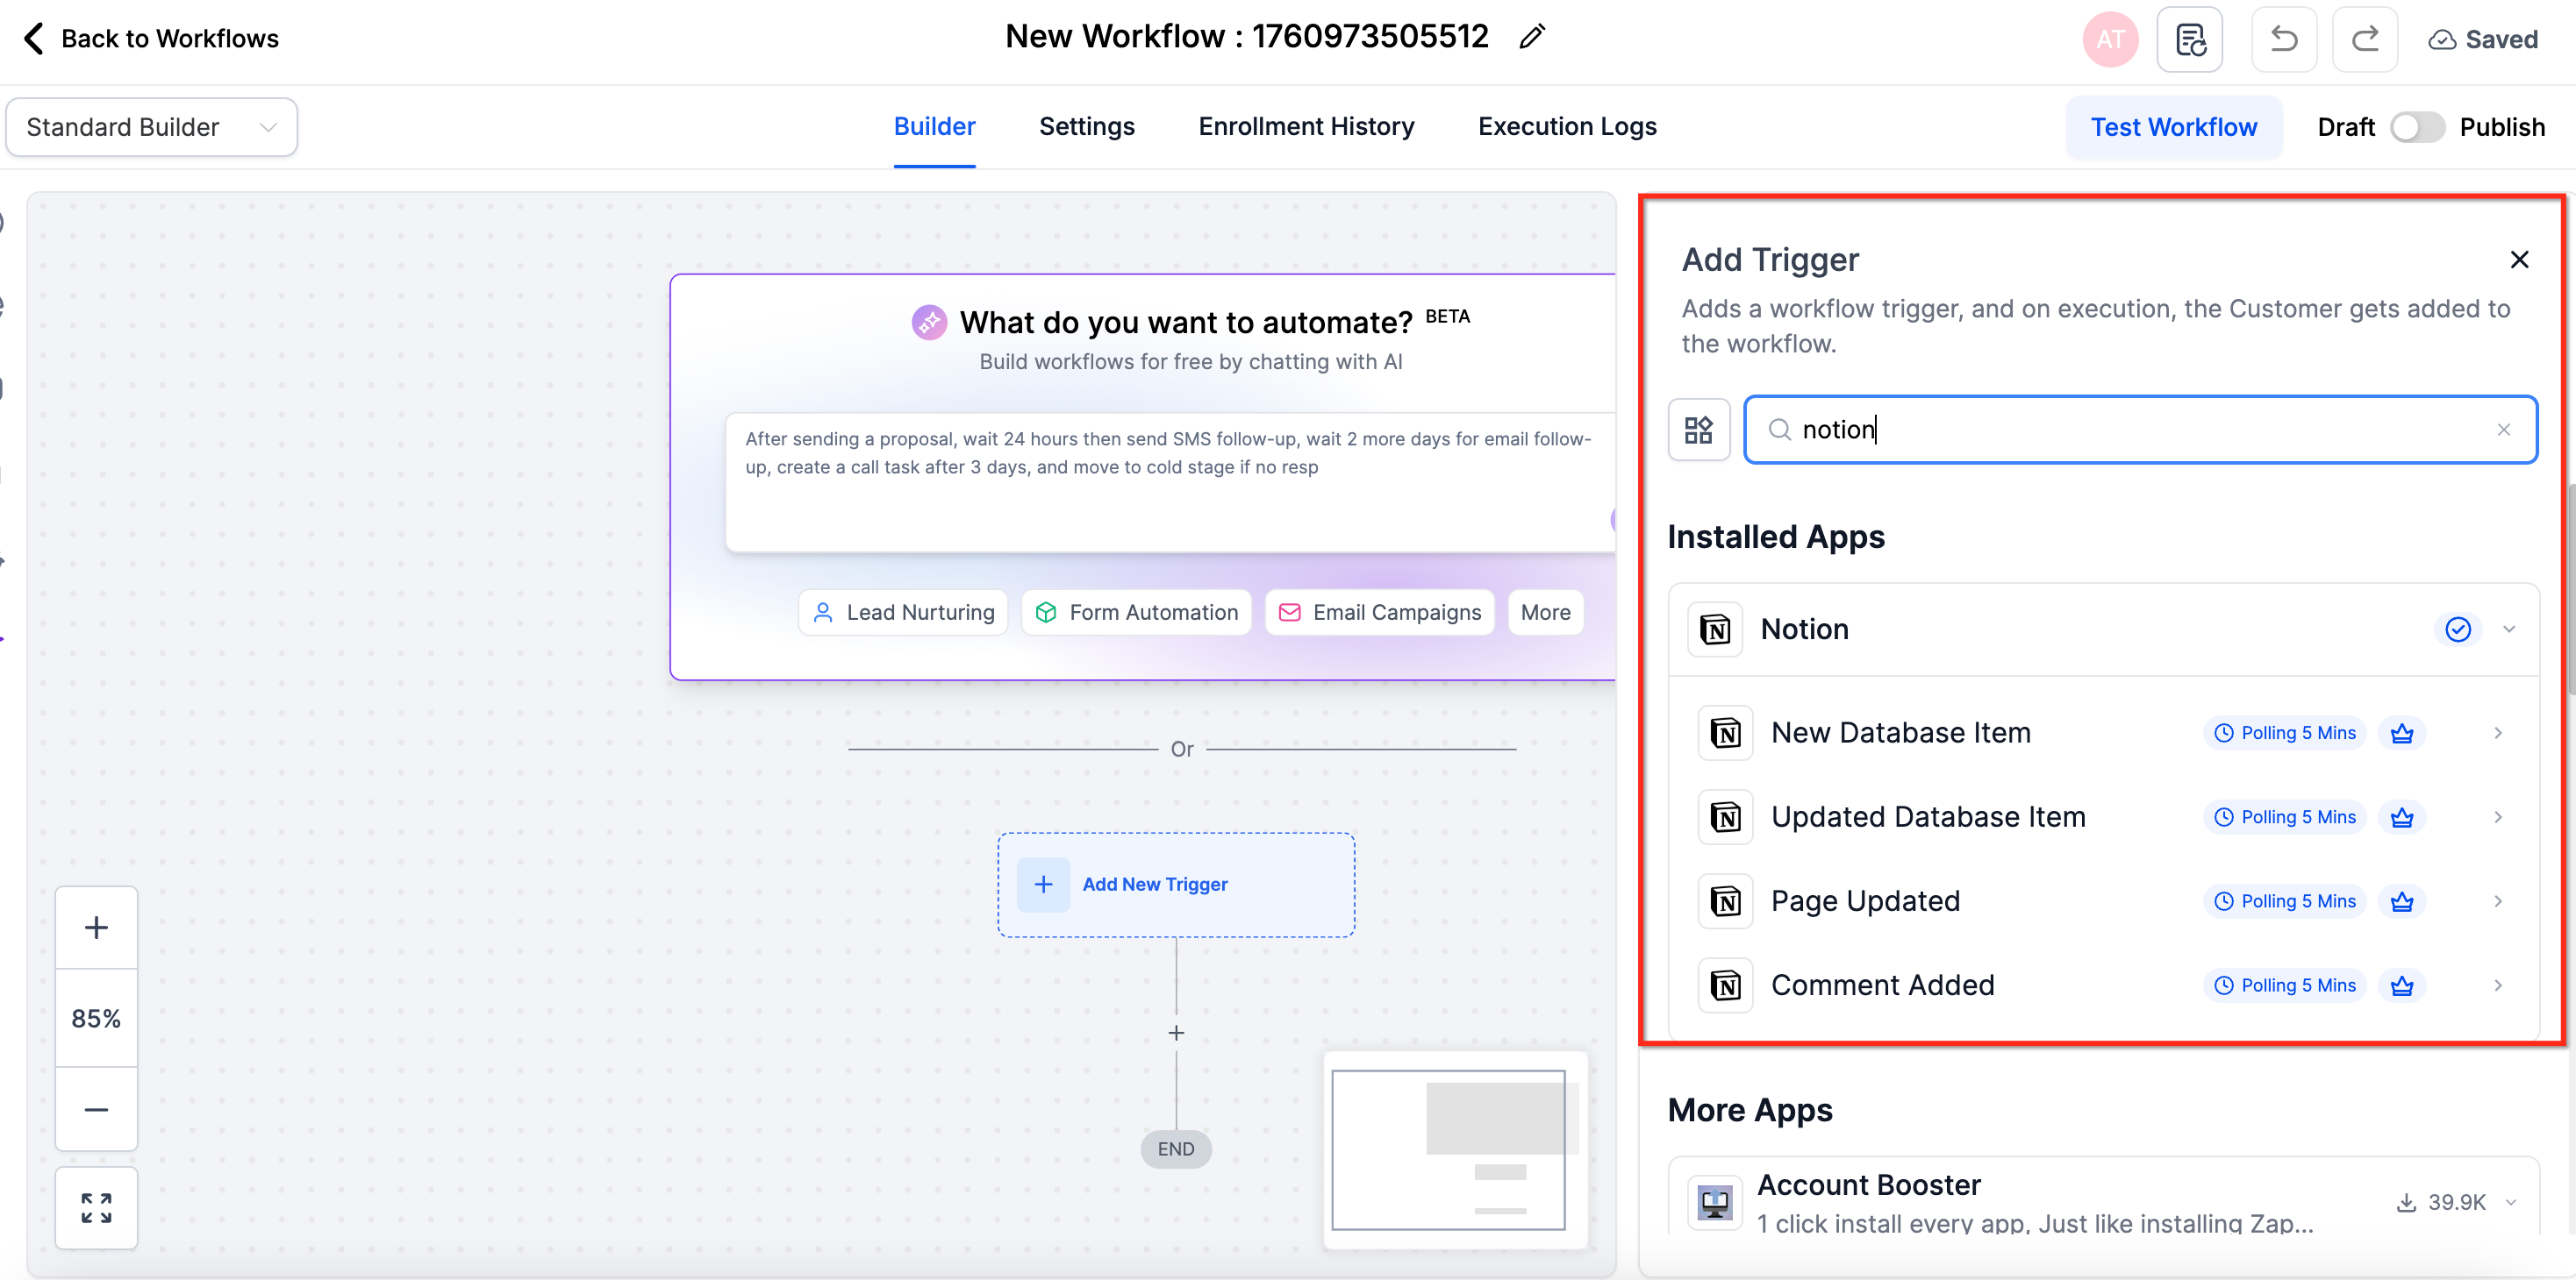Image resolution: width=2576 pixels, height=1280 pixels.
Task: Expand the Account Booster app entry
Action: tap(2510, 1202)
